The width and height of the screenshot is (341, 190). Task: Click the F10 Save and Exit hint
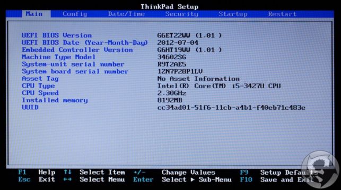(277, 179)
